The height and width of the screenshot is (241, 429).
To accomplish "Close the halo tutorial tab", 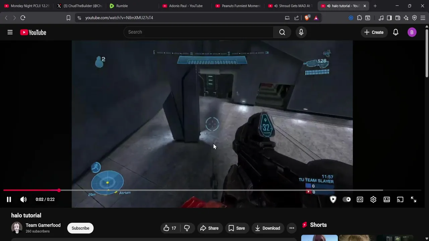I will click(x=365, y=6).
